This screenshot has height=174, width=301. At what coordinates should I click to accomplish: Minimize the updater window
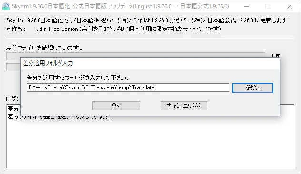click(x=246, y=6)
